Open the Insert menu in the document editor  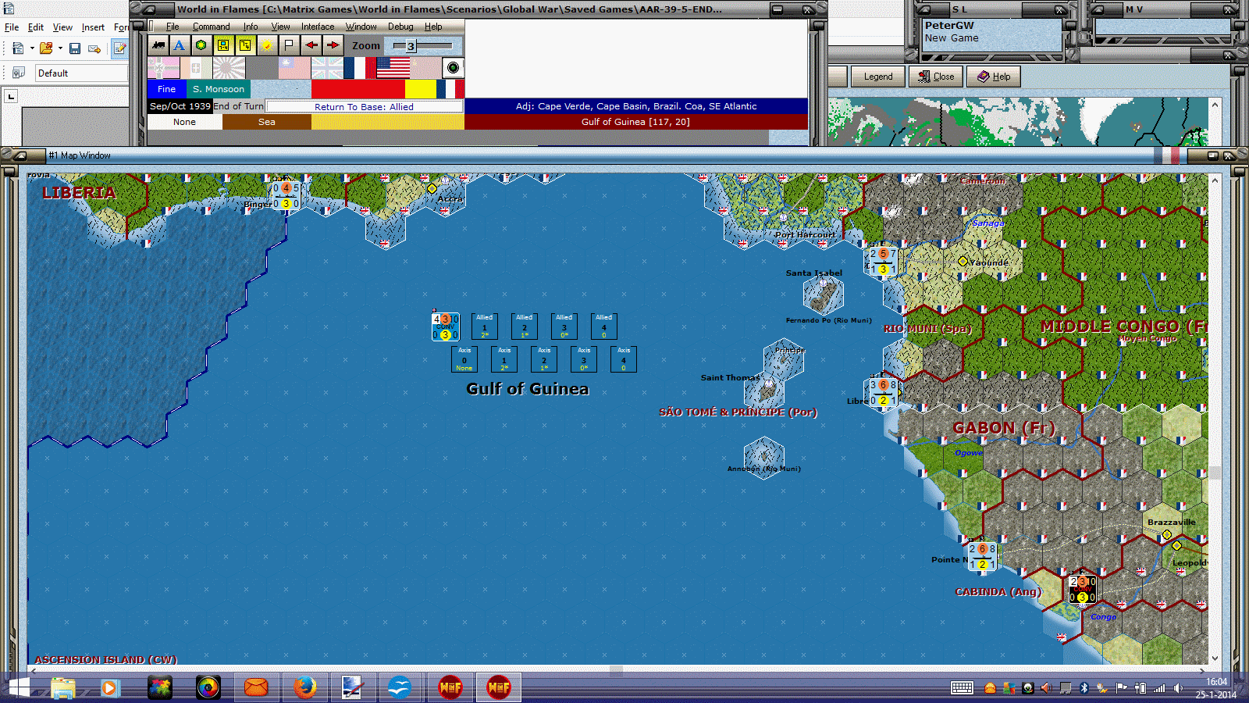point(93,27)
